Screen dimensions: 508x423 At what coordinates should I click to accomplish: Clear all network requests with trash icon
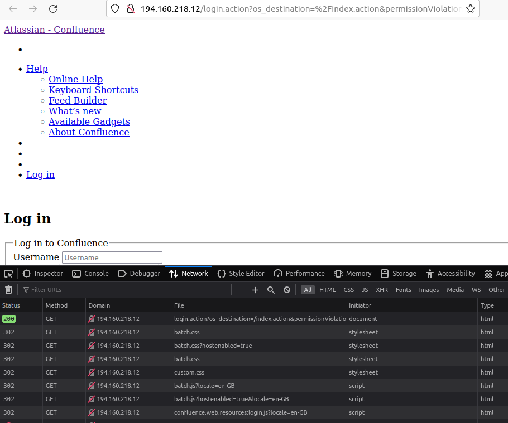point(8,290)
